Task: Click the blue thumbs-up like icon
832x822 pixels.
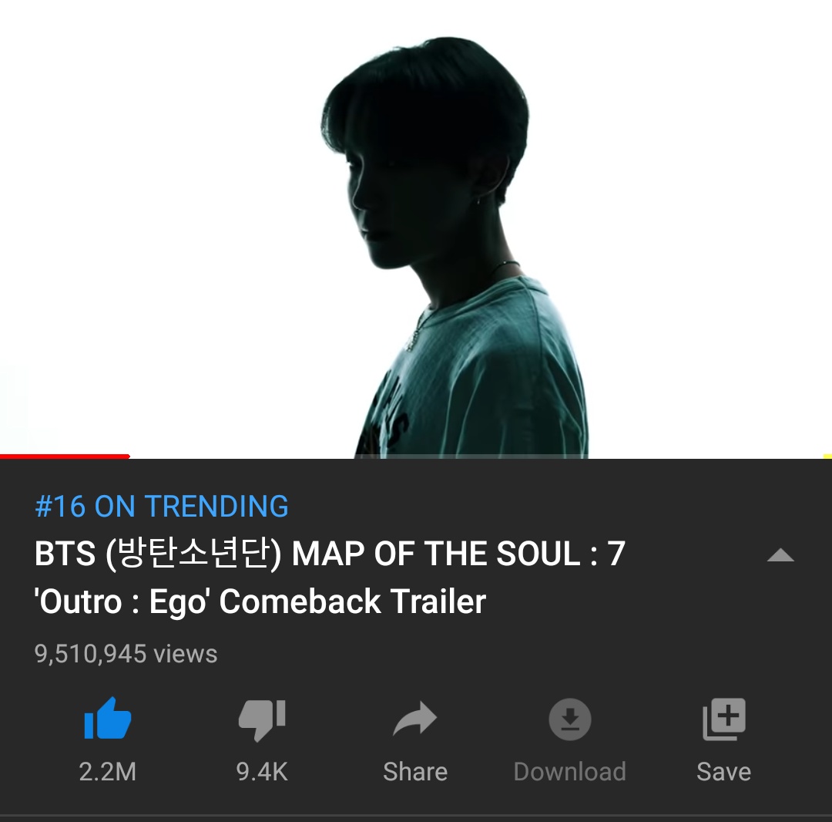Action: coord(108,719)
